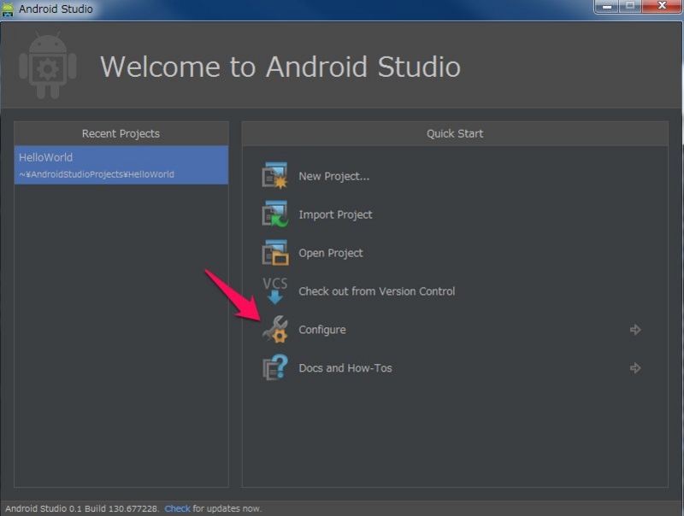Click the Docs and How-Tos question icon
684x516 pixels.
click(x=274, y=367)
